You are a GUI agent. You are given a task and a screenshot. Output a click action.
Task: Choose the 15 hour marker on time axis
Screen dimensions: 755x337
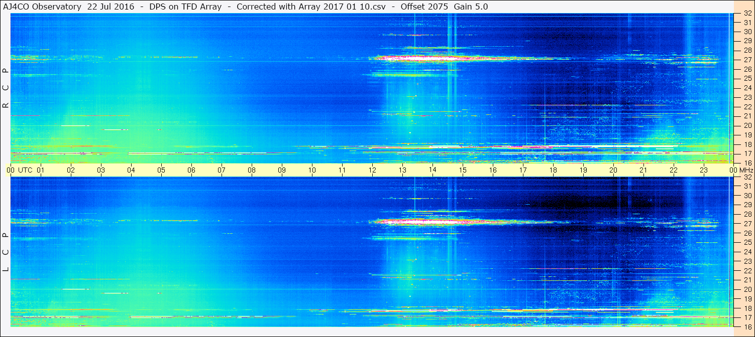pos(463,170)
